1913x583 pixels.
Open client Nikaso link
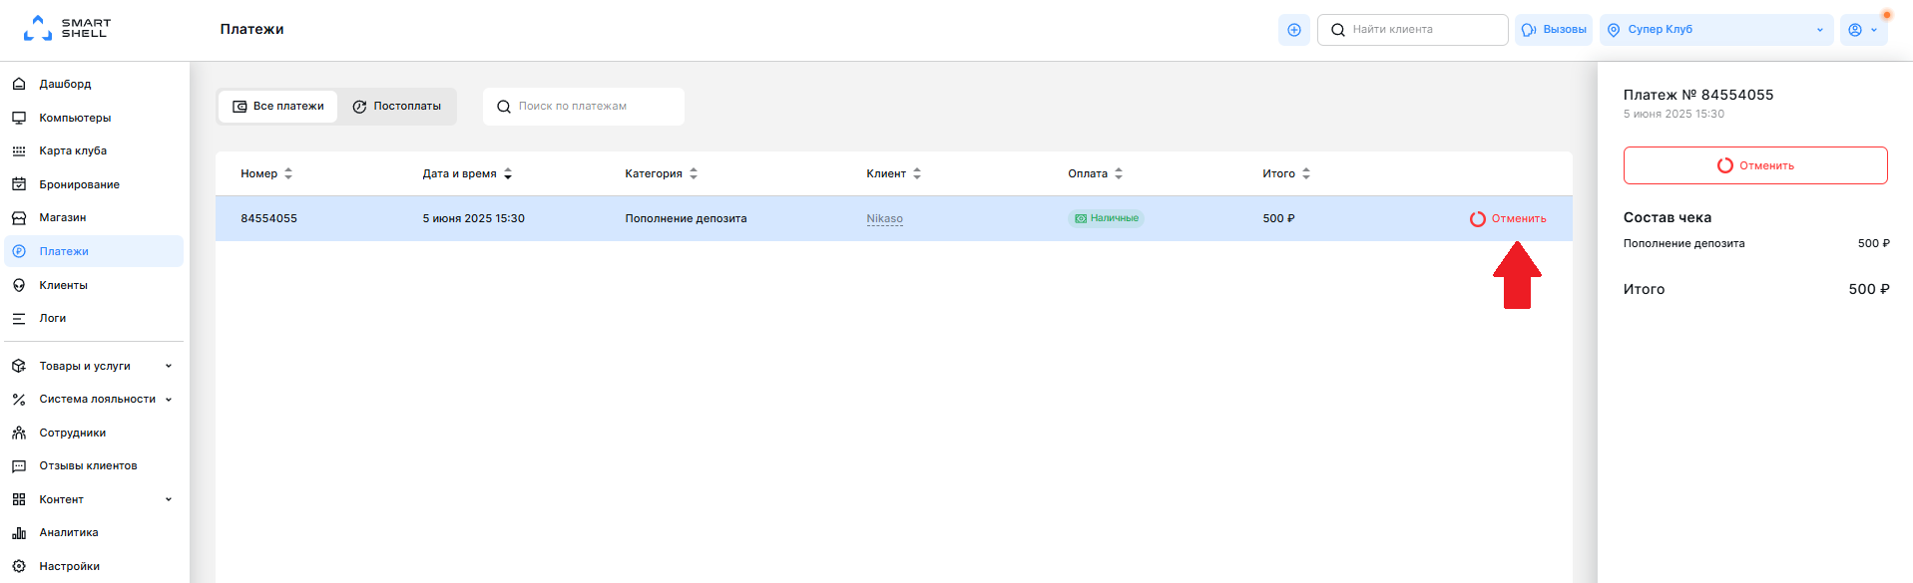884,218
